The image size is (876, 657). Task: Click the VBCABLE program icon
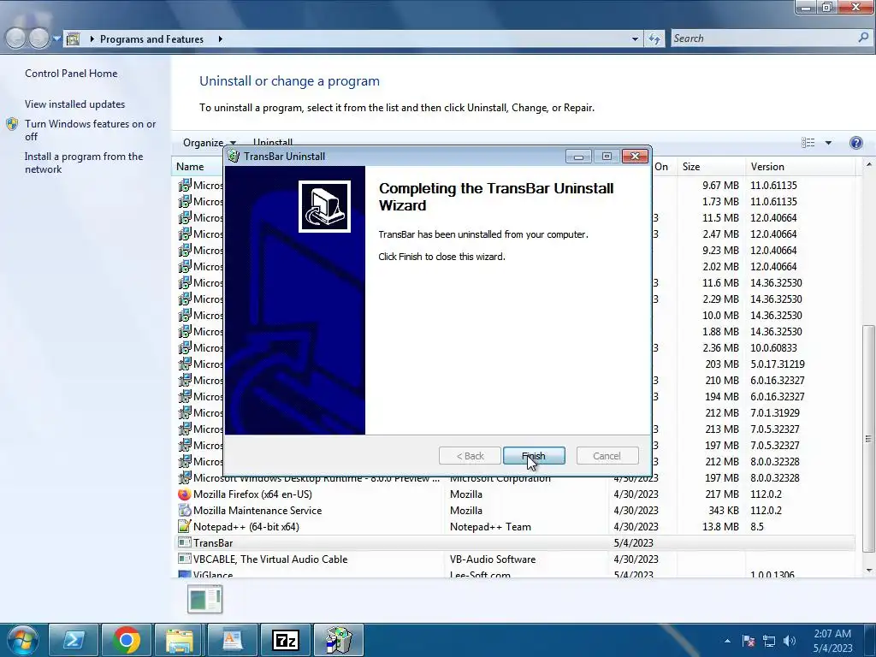[184, 559]
